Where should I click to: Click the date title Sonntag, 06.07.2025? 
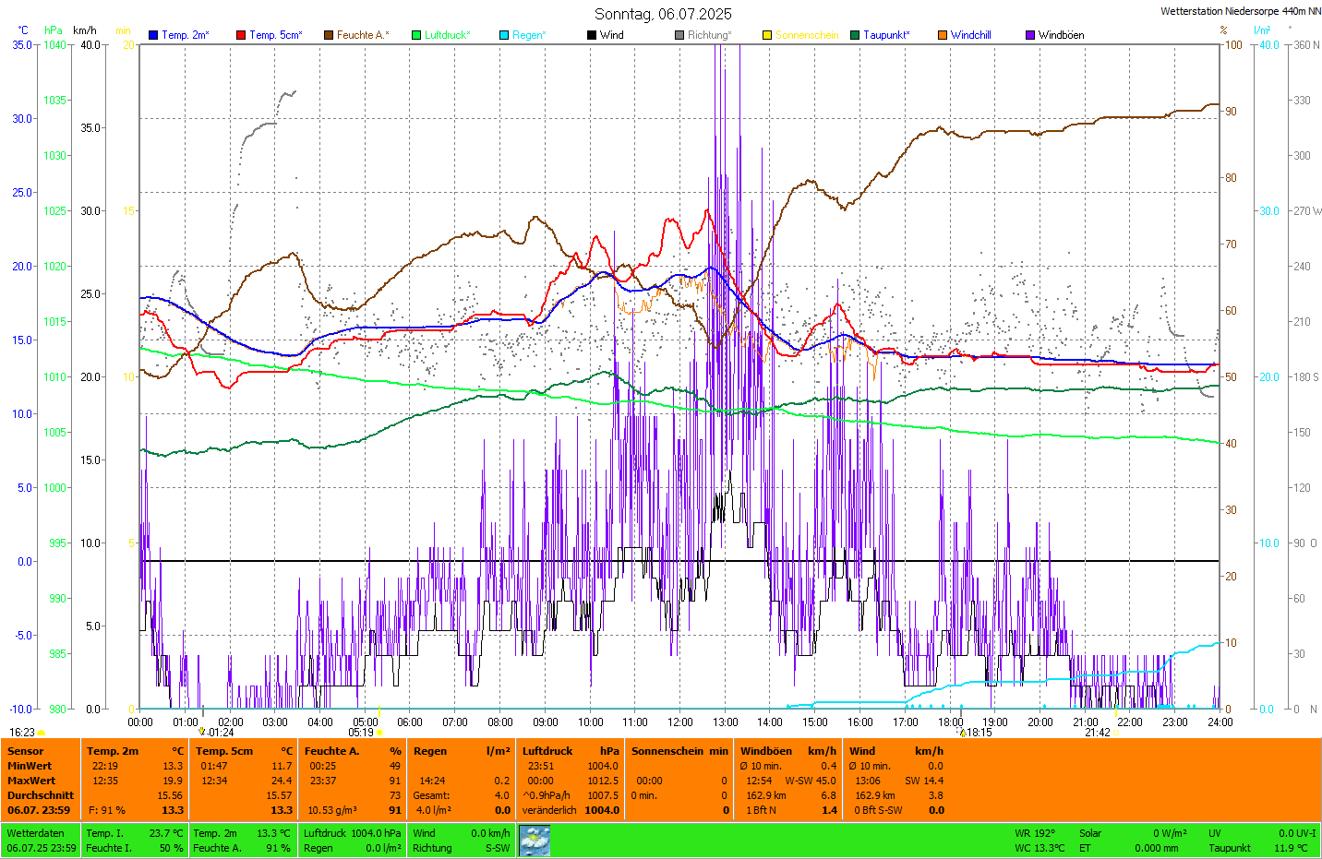(663, 14)
